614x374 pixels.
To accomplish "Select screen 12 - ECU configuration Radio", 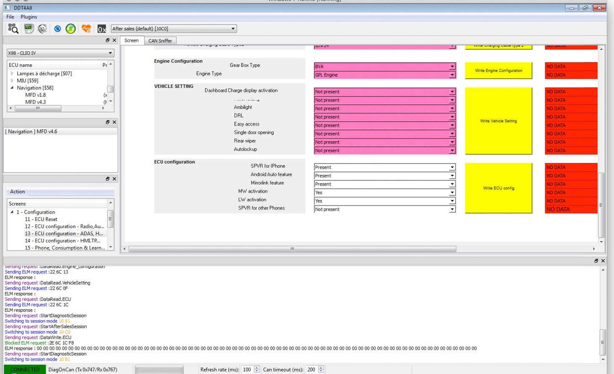I will coord(64,227).
